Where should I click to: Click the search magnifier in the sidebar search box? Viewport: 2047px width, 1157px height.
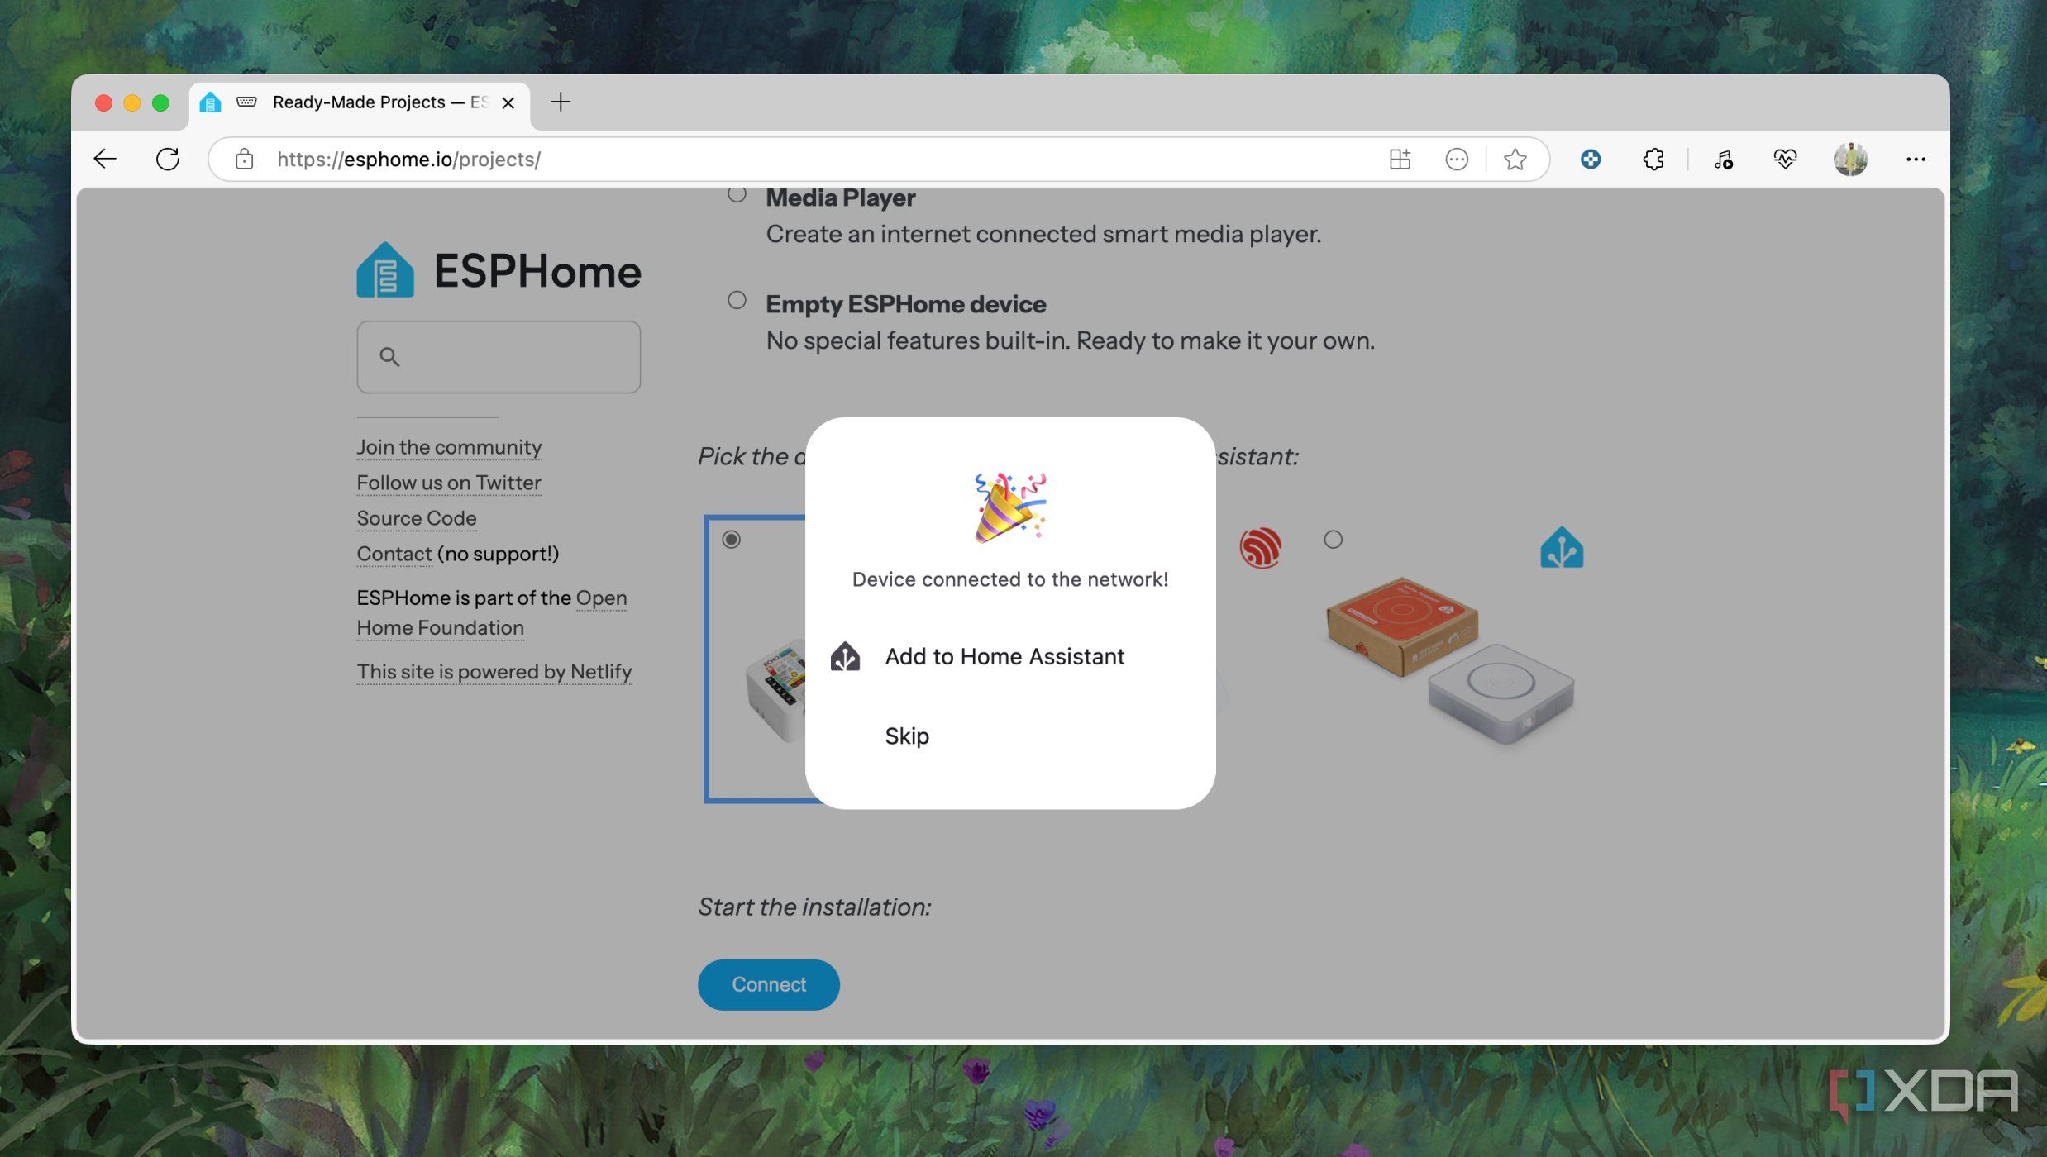click(x=390, y=356)
